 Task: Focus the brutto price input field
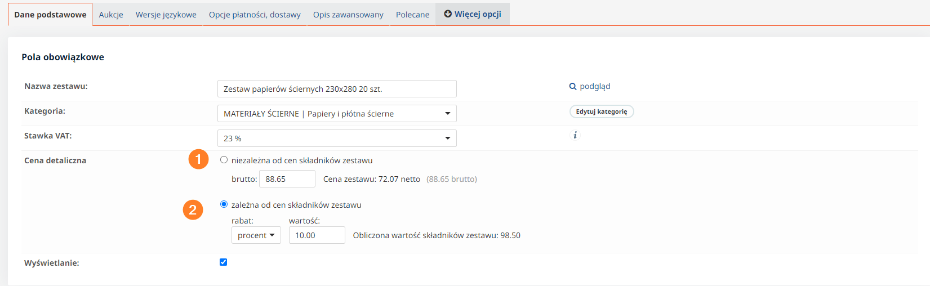287,179
